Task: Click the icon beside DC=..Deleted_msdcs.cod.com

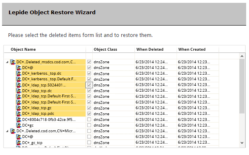Action: 13,62
